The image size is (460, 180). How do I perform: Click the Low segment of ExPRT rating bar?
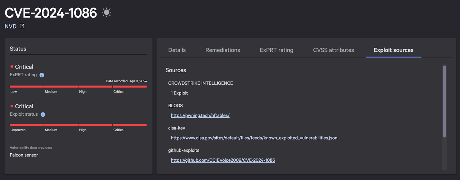[x=27, y=86]
